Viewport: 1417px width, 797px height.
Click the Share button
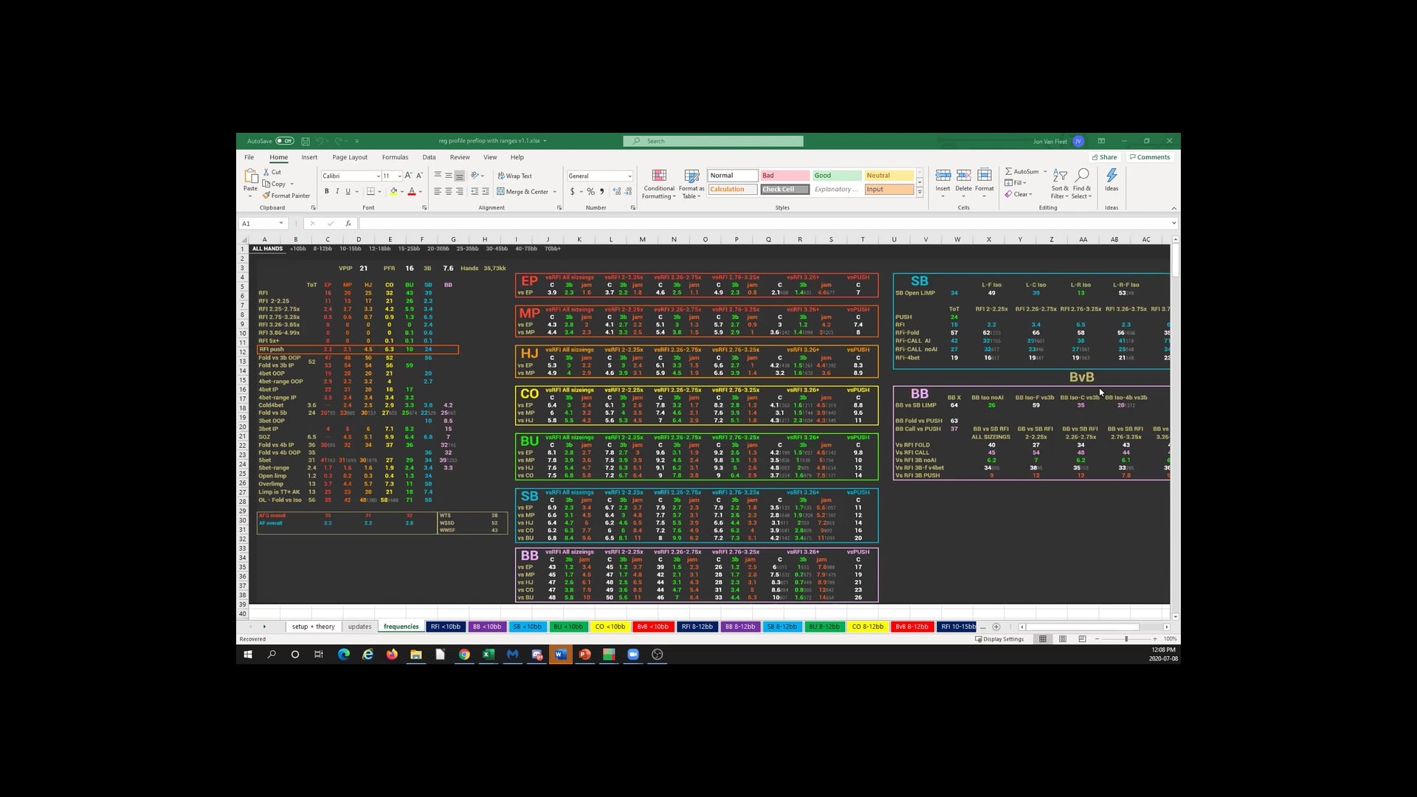1105,156
